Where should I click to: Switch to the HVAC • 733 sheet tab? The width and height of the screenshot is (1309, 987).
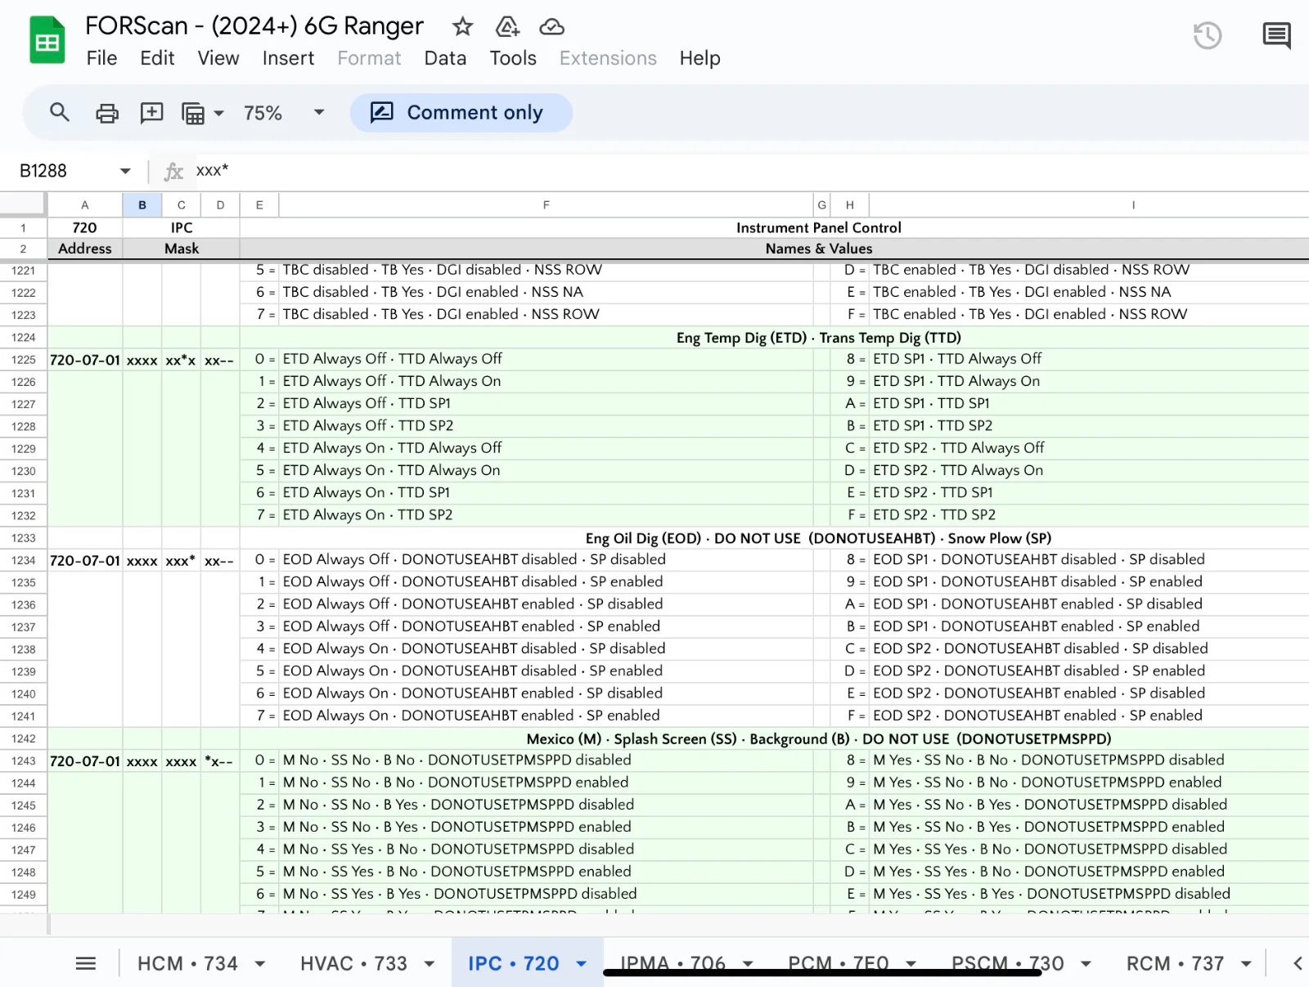[x=353, y=963]
